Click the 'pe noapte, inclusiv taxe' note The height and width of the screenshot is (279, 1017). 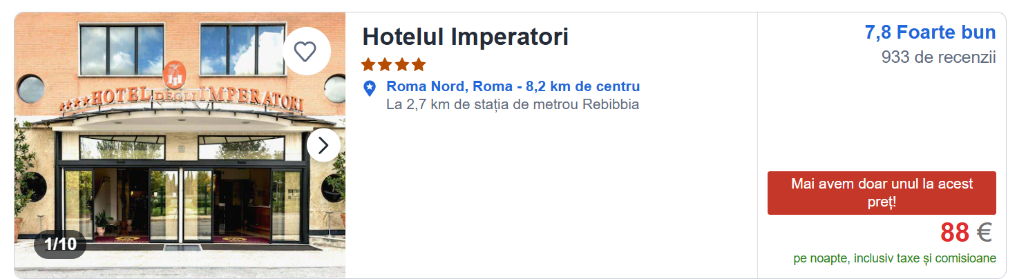[895, 258]
